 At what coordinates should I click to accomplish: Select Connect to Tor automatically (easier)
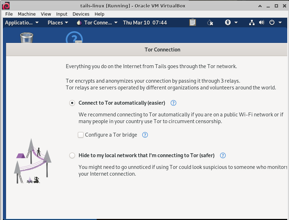[72, 103]
